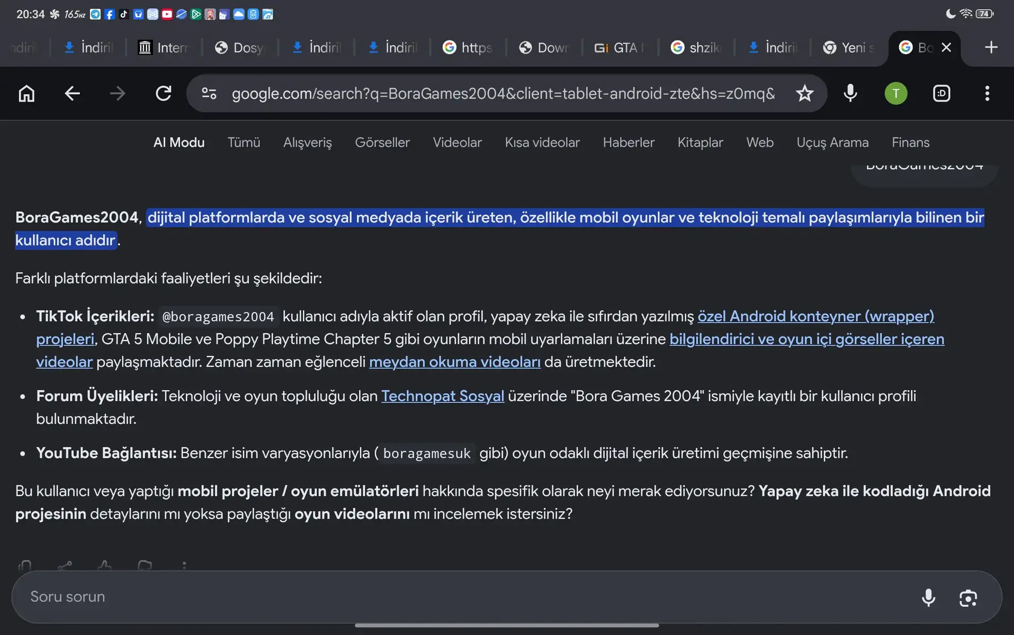Select the Videolar search tab
The image size is (1014, 635).
[x=457, y=142]
